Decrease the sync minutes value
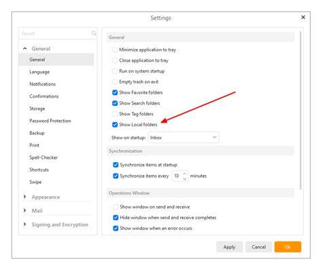 point(185,178)
